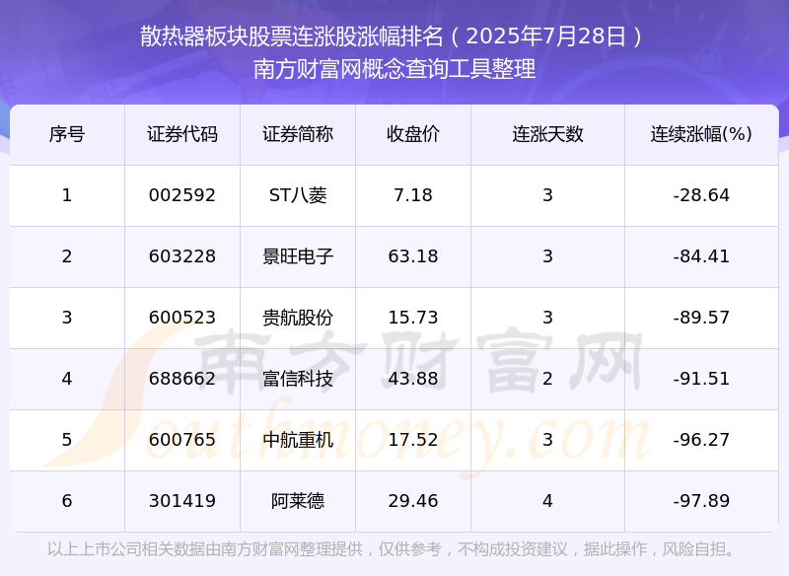
Task: Click row number 6 in 序号 column
Action: click(x=67, y=501)
